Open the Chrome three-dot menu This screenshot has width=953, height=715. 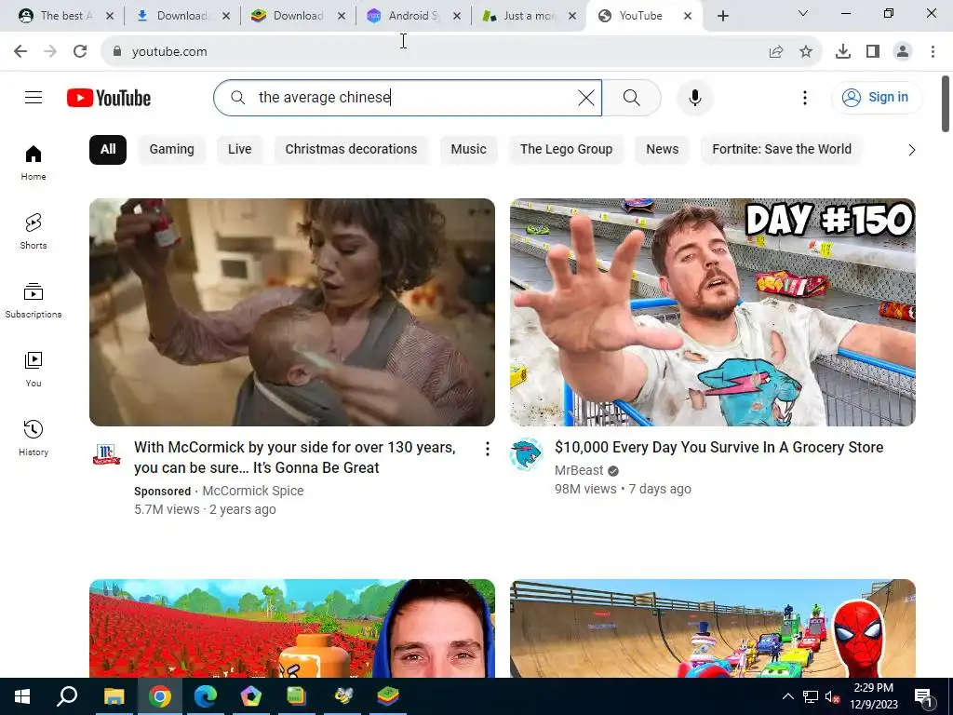coord(933,52)
